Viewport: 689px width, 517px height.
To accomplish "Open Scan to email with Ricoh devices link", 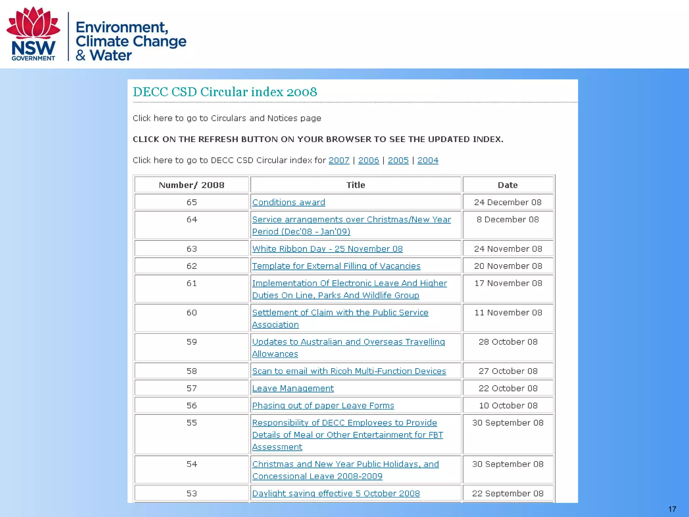I will (x=349, y=371).
